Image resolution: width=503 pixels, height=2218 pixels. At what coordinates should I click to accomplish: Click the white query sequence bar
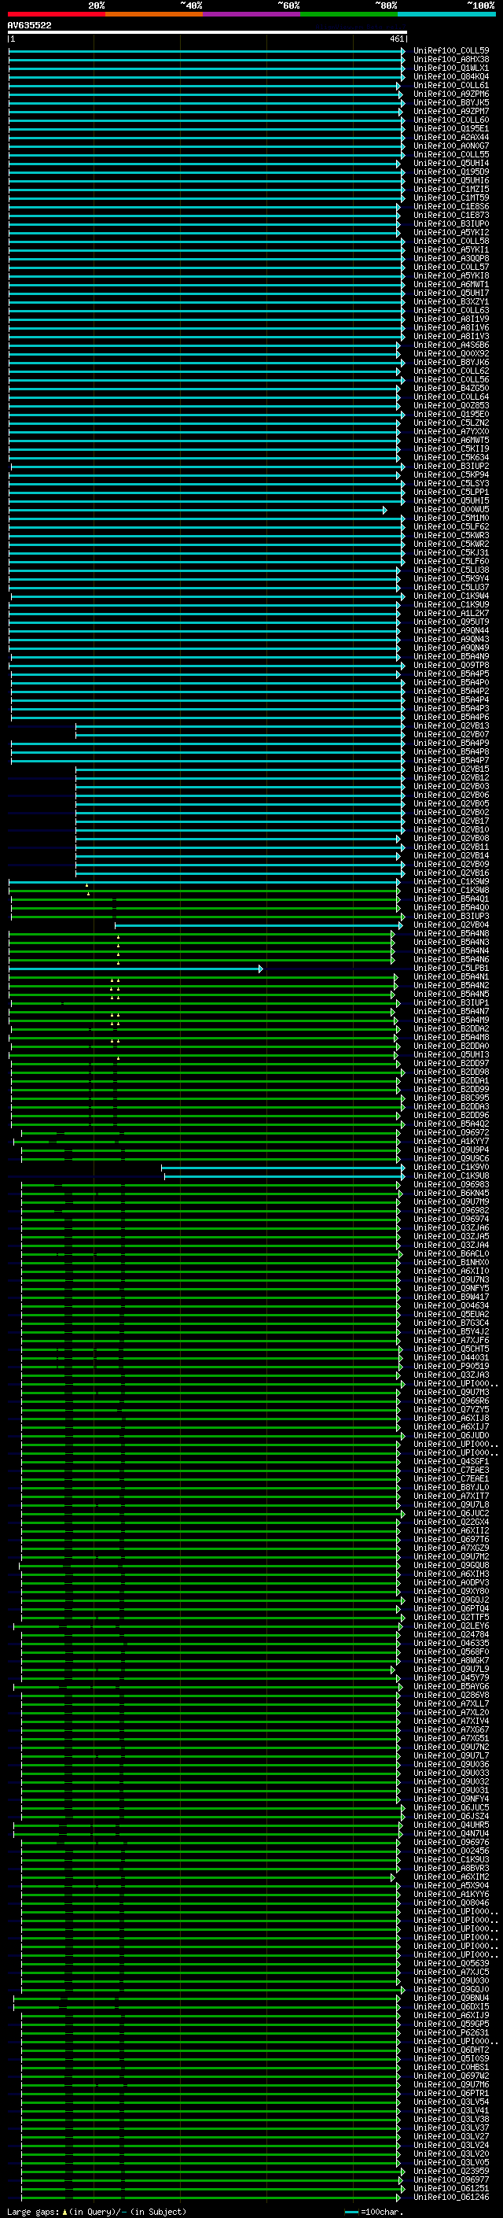207,33
